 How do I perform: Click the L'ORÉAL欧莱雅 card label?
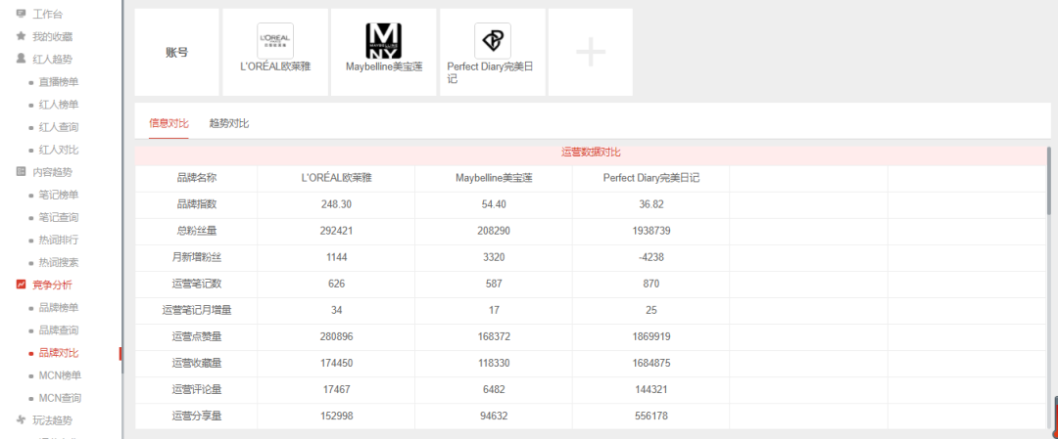pos(275,67)
